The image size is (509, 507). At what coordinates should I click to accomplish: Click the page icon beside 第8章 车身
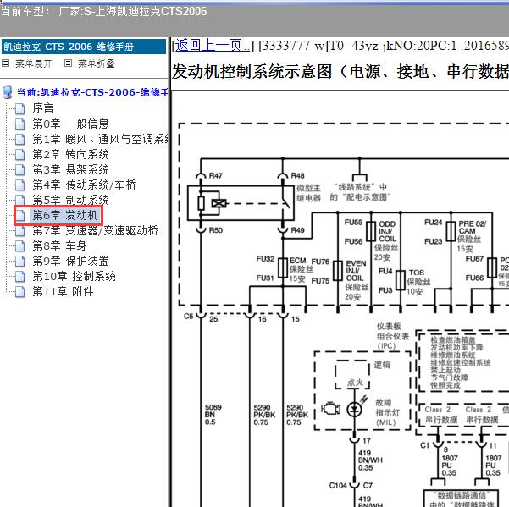pyautogui.click(x=20, y=245)
